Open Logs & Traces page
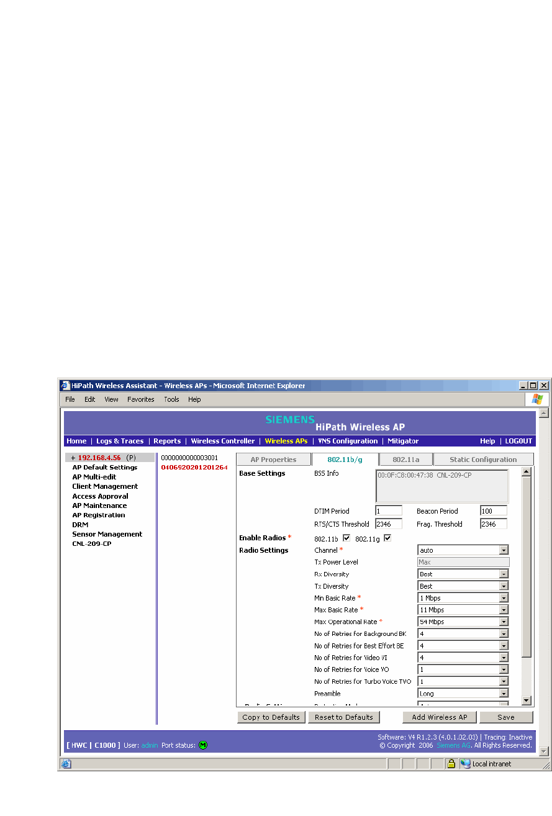552x816 pixels. click(x=120, y=441)
